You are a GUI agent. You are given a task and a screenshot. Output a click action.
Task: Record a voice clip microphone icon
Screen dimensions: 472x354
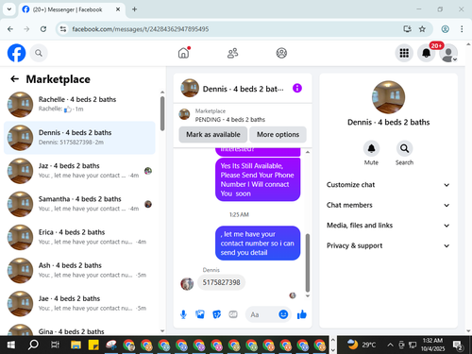click(x=183, y=314)
